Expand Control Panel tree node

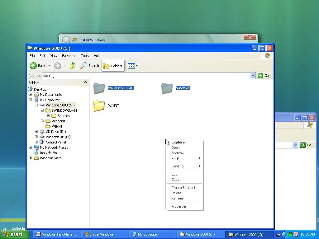pyautogui.click(x=36, y=142)
